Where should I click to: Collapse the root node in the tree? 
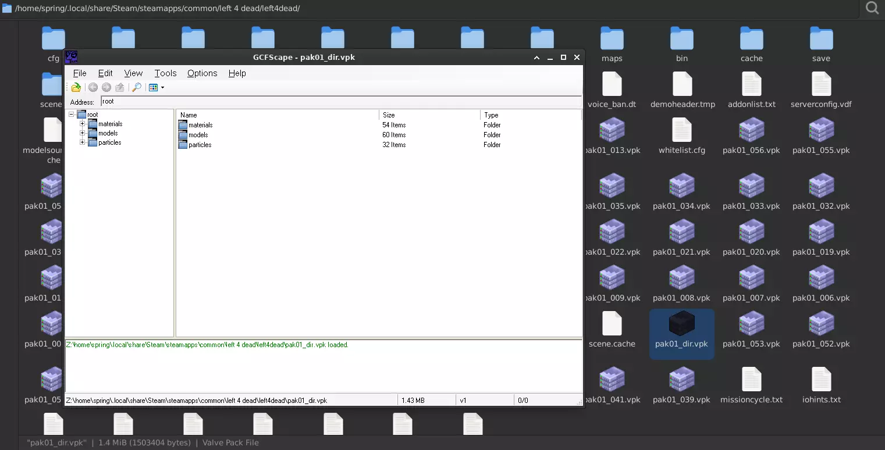(71, 115)
